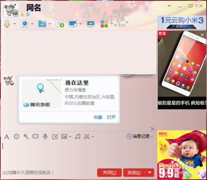Open the 京东 phone advertisement image

pyautogui.click(x=182, y=70)
